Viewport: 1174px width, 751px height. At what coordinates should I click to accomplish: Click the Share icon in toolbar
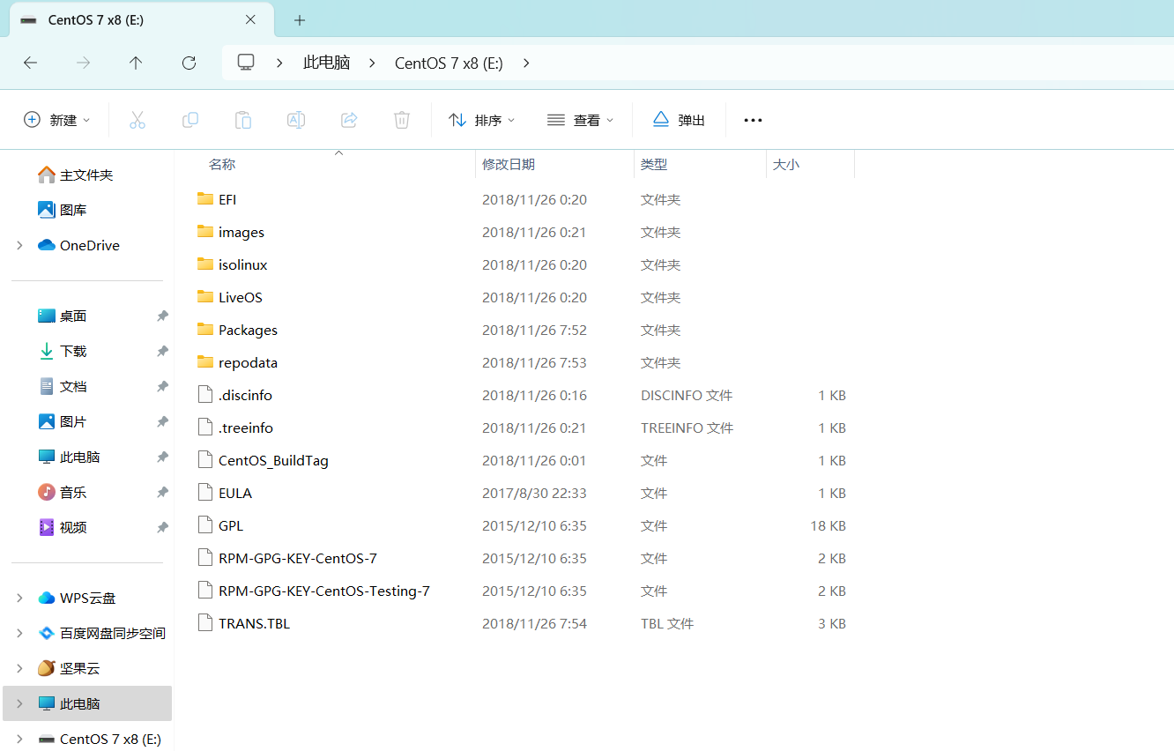point(349,120)
